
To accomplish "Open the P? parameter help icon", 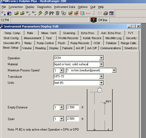I will pos(51,13).
